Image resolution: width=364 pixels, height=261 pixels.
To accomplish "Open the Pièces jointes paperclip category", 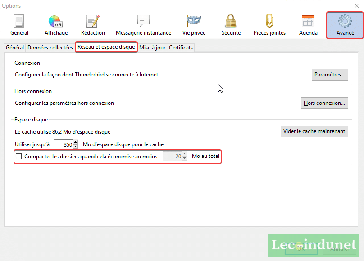I will (x=269, y=25).
